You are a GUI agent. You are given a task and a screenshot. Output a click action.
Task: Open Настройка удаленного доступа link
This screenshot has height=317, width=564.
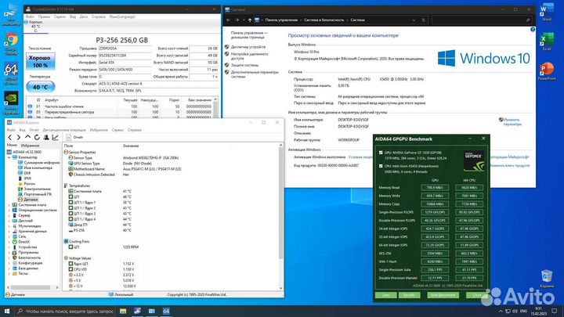click(x=249, y=56)
